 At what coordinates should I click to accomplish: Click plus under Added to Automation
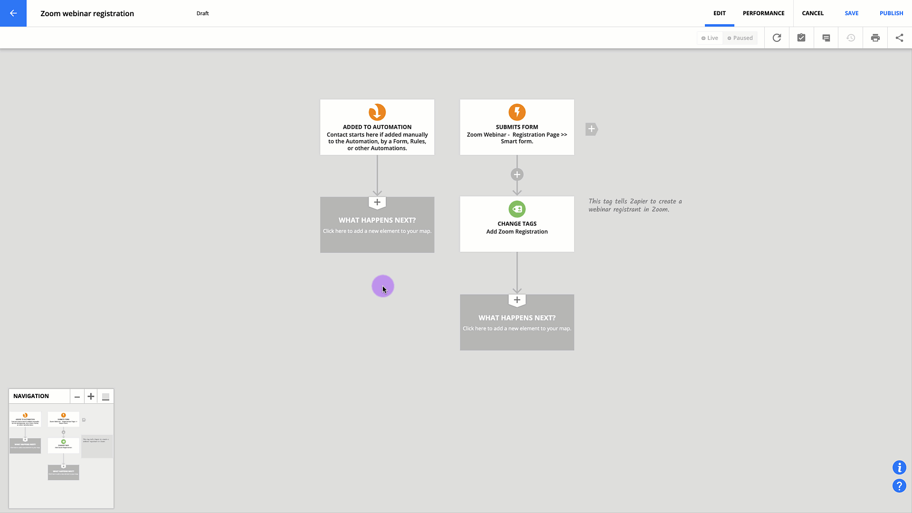pos(377,202)
